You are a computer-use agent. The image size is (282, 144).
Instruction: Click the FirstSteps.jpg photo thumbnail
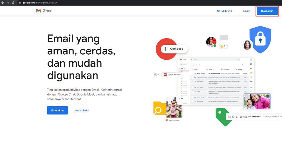point(174,108)
